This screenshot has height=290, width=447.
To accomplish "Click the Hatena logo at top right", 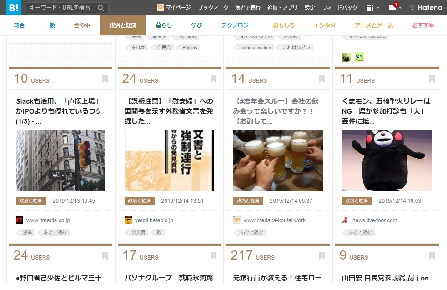I will tap(425, 7).
